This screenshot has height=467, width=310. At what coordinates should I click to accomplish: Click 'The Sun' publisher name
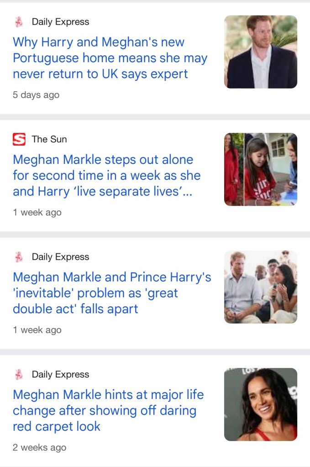point(49,139)
